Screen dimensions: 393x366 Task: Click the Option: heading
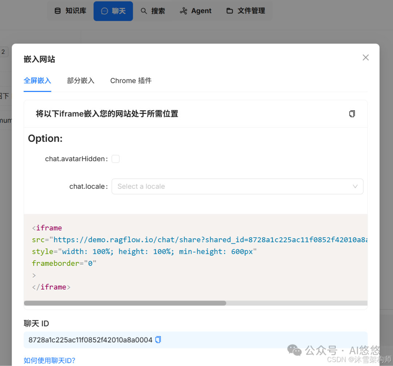tap(45, 138)
